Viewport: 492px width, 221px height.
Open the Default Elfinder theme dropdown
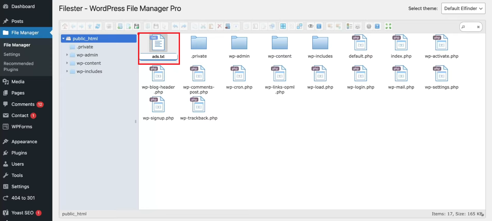(x=463, y=8)
